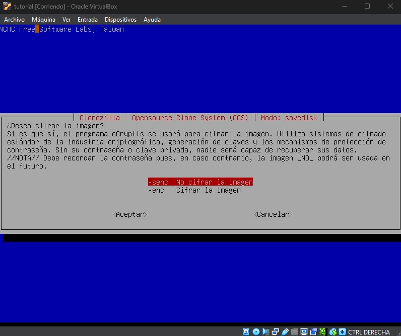The height and width of the screenshot is (336, 401).
Task: Open the Ayuda menu
Action: [152, 20]
